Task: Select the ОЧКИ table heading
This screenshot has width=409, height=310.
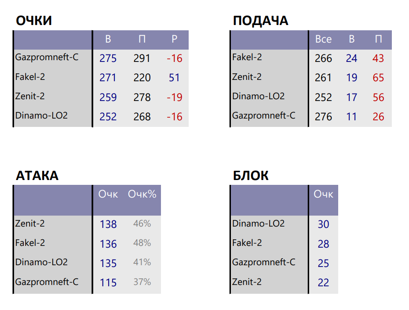Action: pyautogui.click(x=34, y=21)
